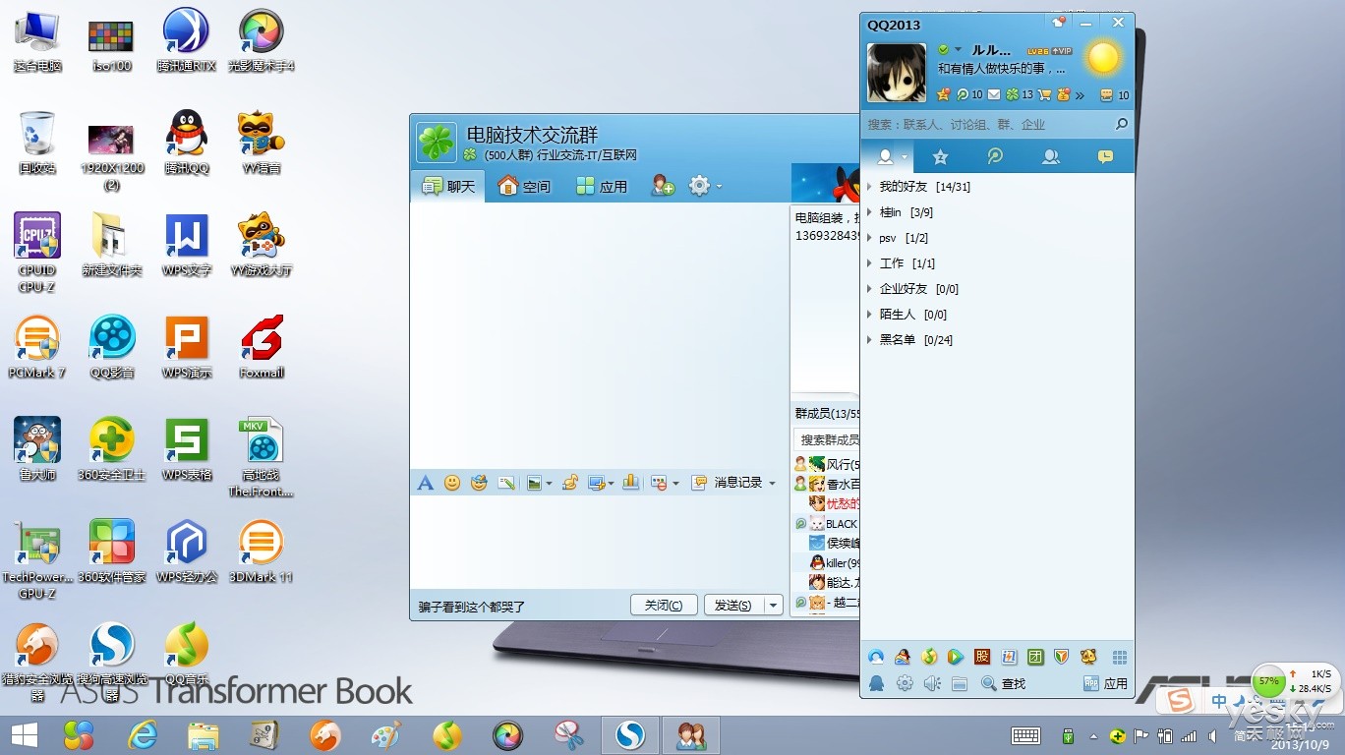Click the send picture icon in chat toolbar
Image resolution: width=1345 pixels, height=755 pixels.
pyautogui.click(x=534, y=483)
